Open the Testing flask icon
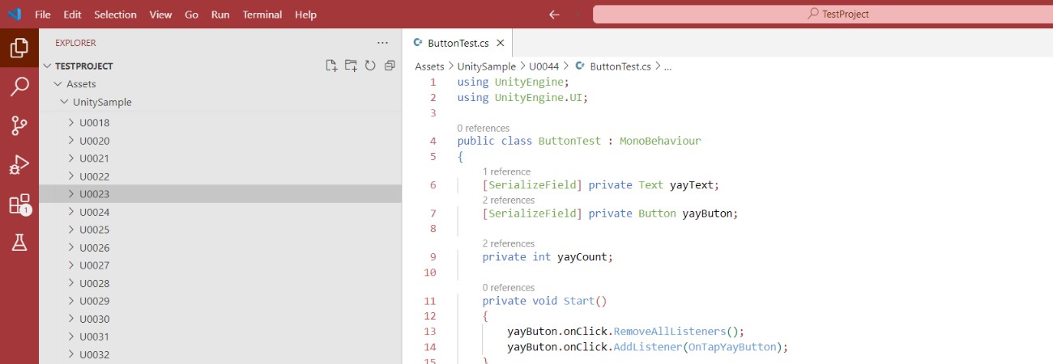This screenshot has height=364, width=1053. [19, 242]
